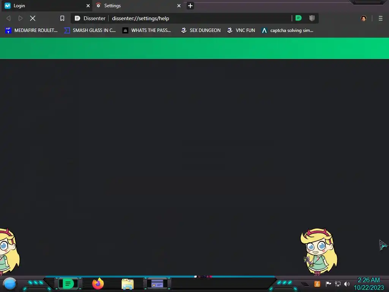
Task: Open SMASH GLASS IN C... bookmark
Action: coord(90,30)
